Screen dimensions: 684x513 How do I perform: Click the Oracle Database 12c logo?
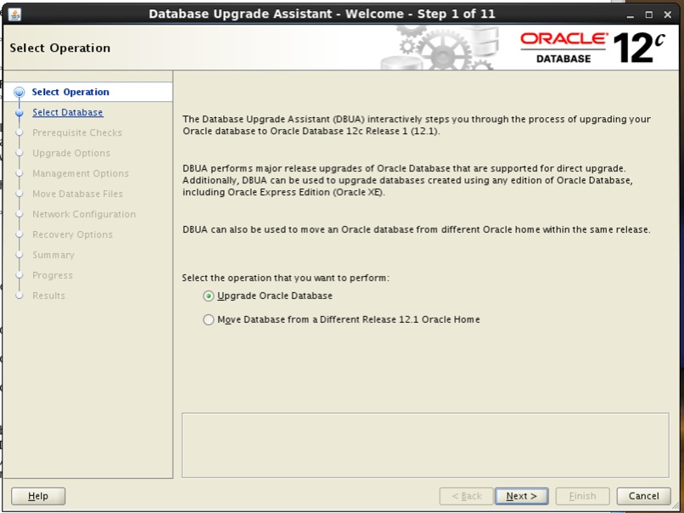tap(593, 48)
